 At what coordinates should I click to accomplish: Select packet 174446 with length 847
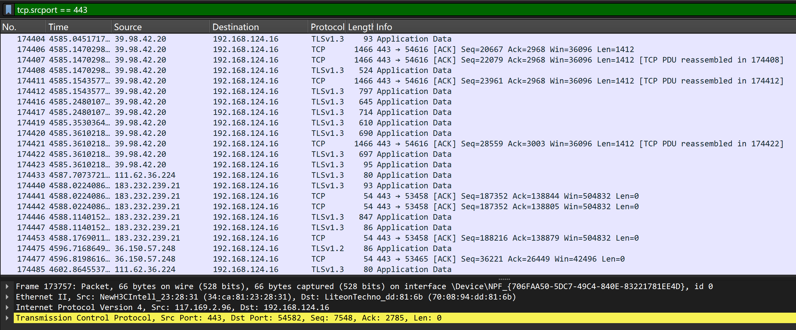point(229,217)
